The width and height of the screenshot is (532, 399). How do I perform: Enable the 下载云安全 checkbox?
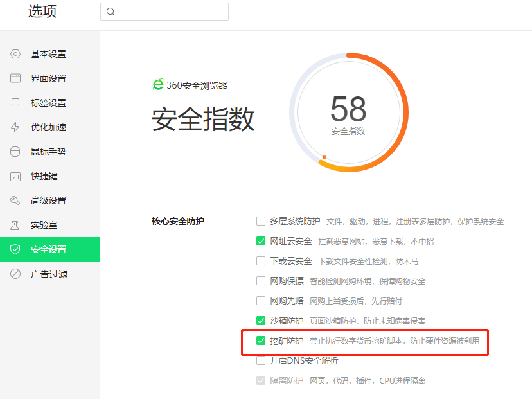(x=261, y=261)
